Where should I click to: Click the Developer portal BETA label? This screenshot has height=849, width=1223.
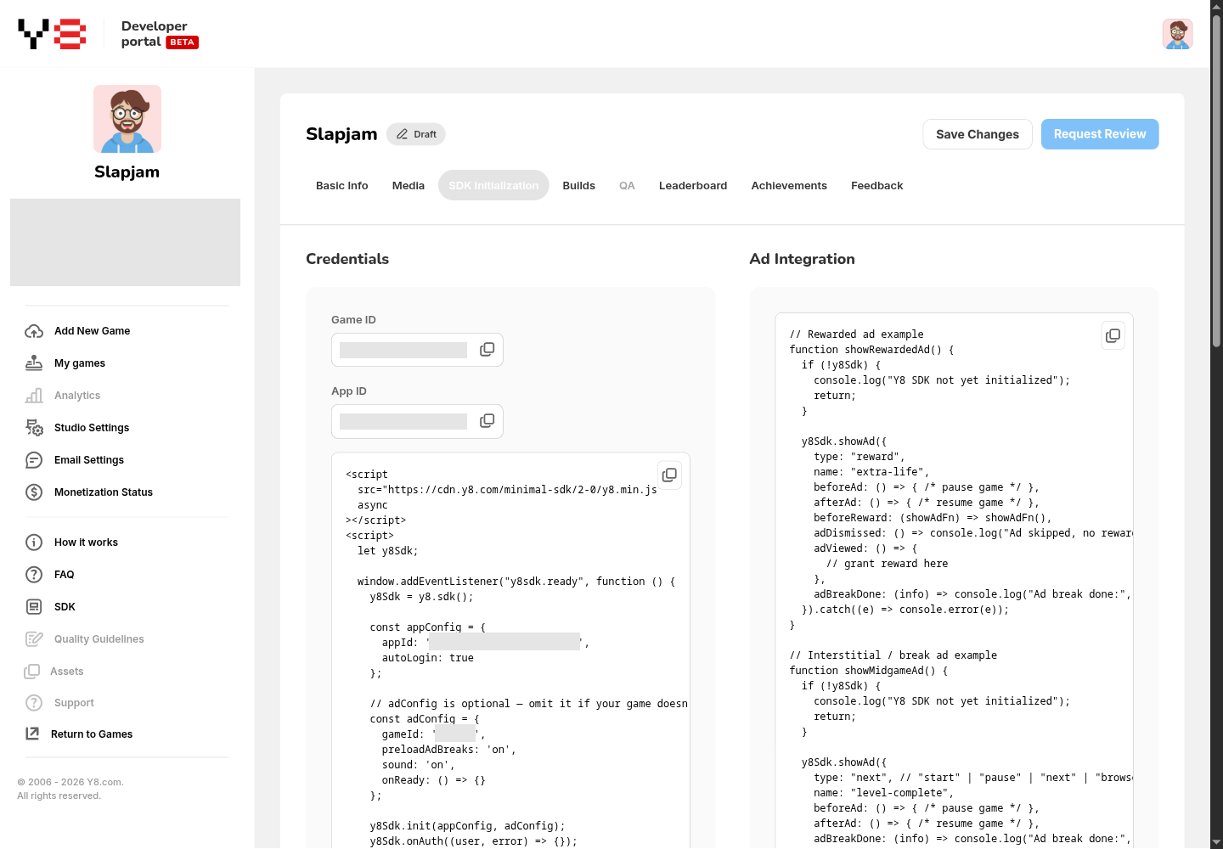tap(160, 34)
